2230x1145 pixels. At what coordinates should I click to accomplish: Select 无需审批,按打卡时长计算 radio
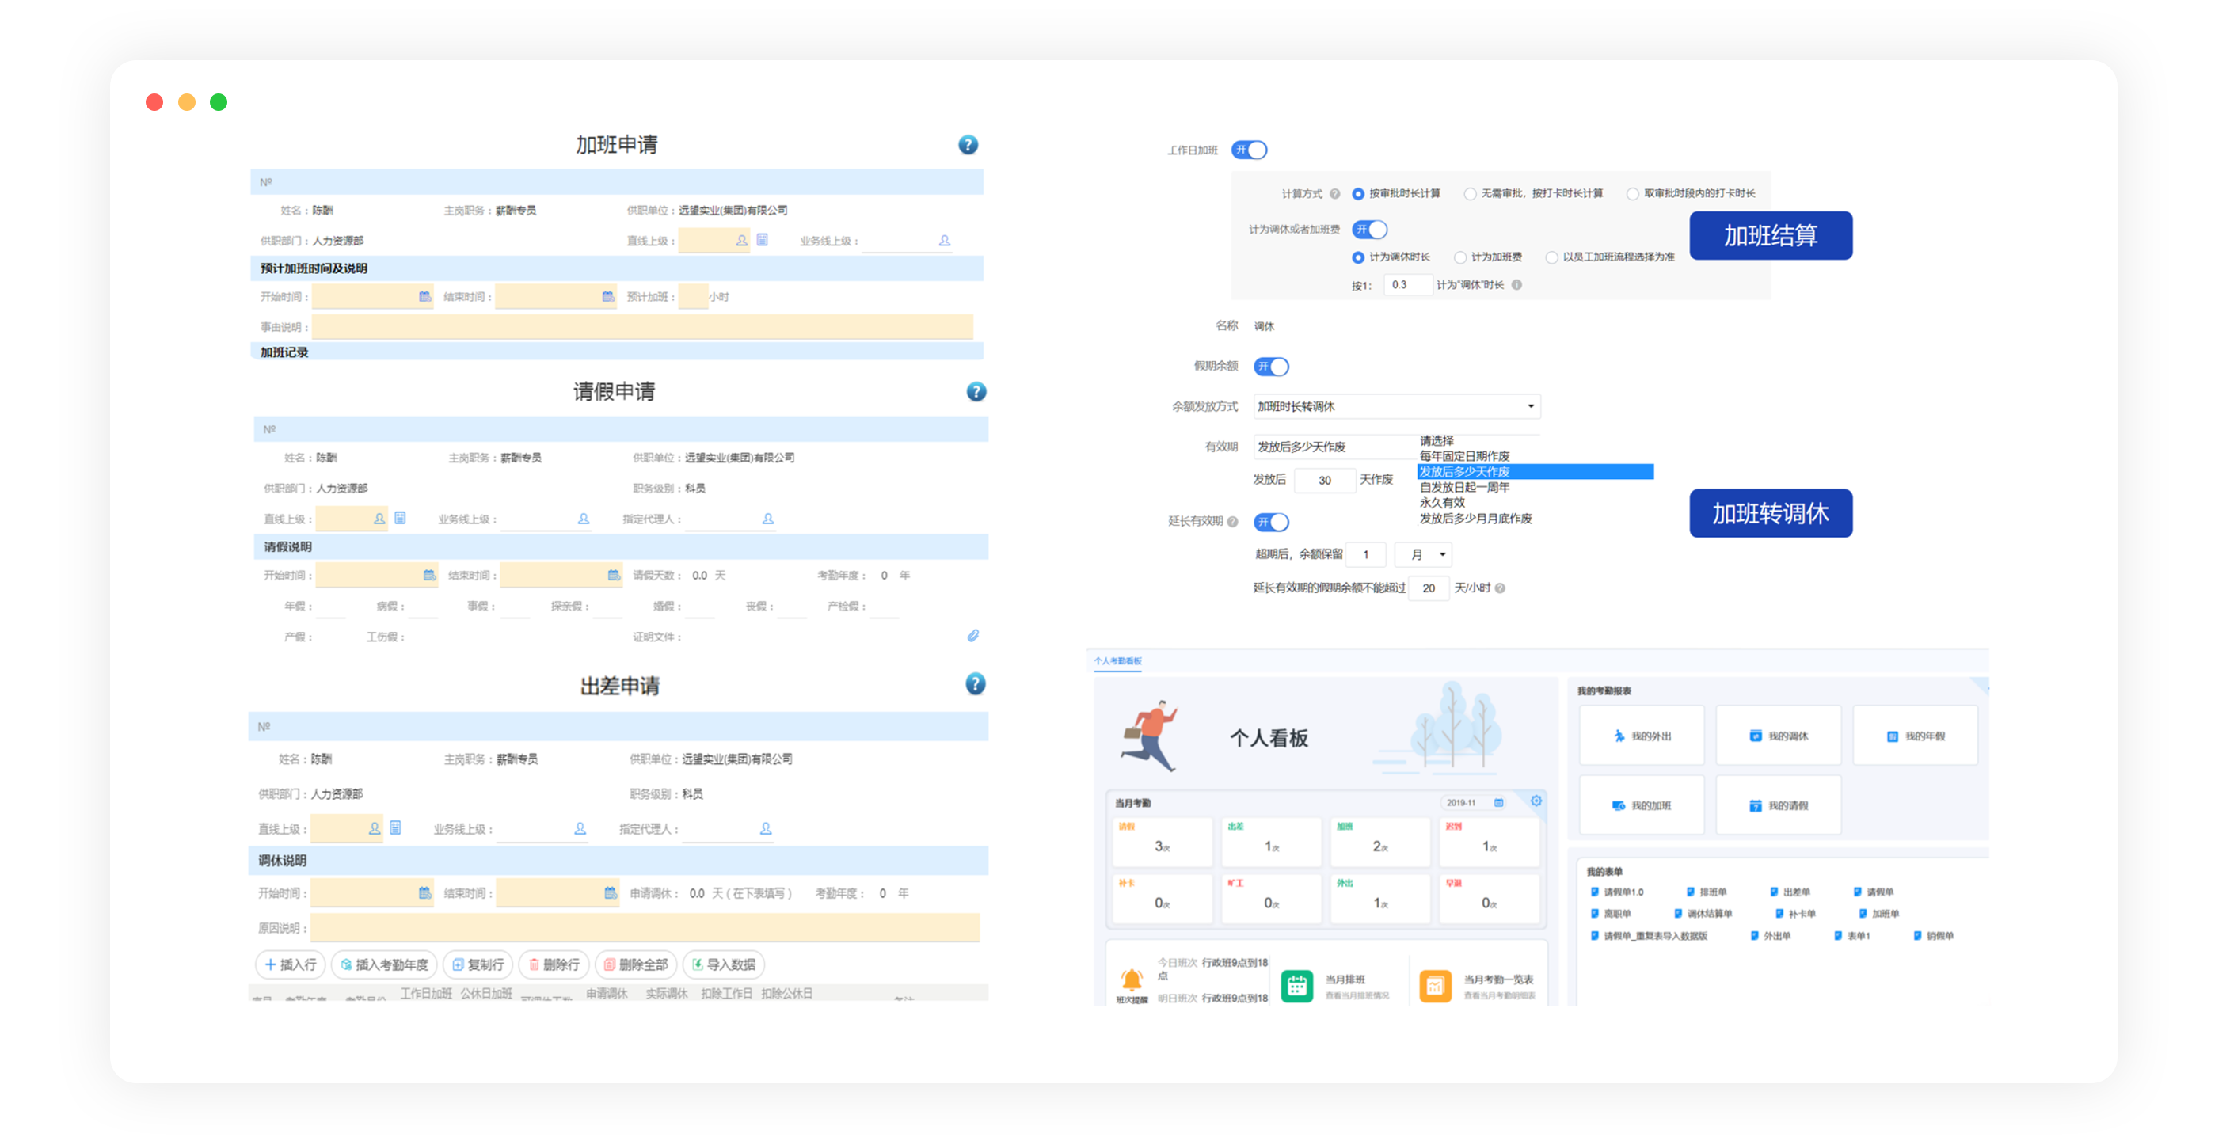[1469, 194]
